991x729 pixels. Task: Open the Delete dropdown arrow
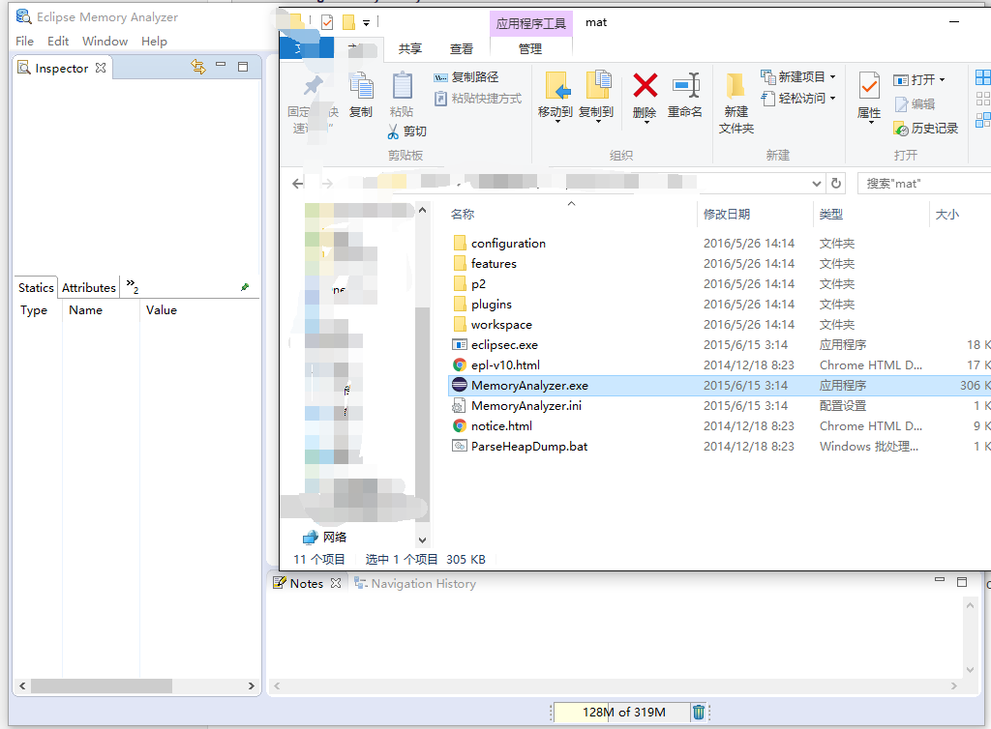[x=646, y=121]
